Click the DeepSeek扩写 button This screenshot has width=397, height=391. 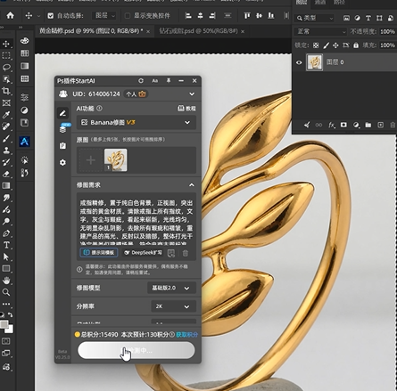(x=143, y=253)
